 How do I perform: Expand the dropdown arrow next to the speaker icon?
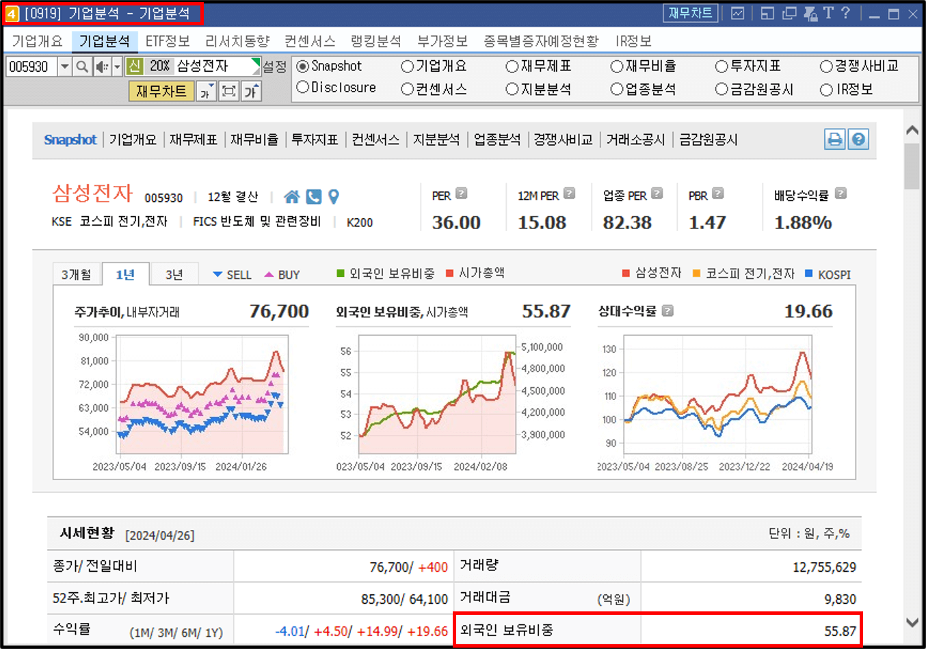[x=116, y=66]
